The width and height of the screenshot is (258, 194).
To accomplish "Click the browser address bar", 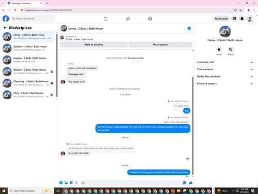I will [x=127, y=10].
